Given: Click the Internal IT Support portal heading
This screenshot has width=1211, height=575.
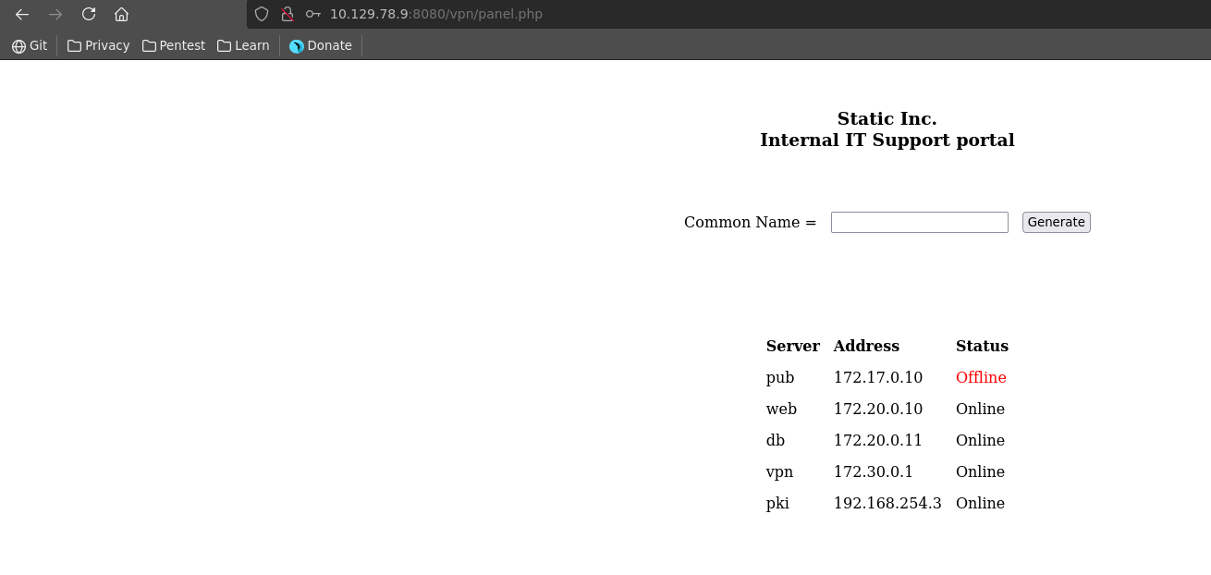Looking at the screenshot, I should pos(887,140).
